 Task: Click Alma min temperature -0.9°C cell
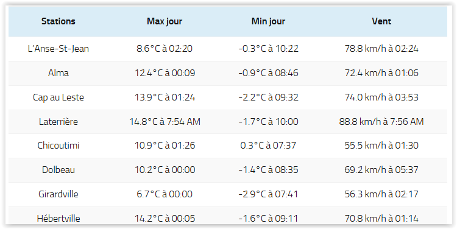[269, 73]
